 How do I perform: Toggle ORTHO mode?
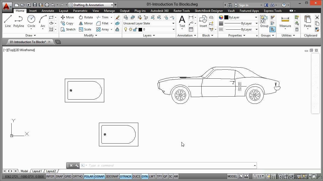tap(78, 176)
